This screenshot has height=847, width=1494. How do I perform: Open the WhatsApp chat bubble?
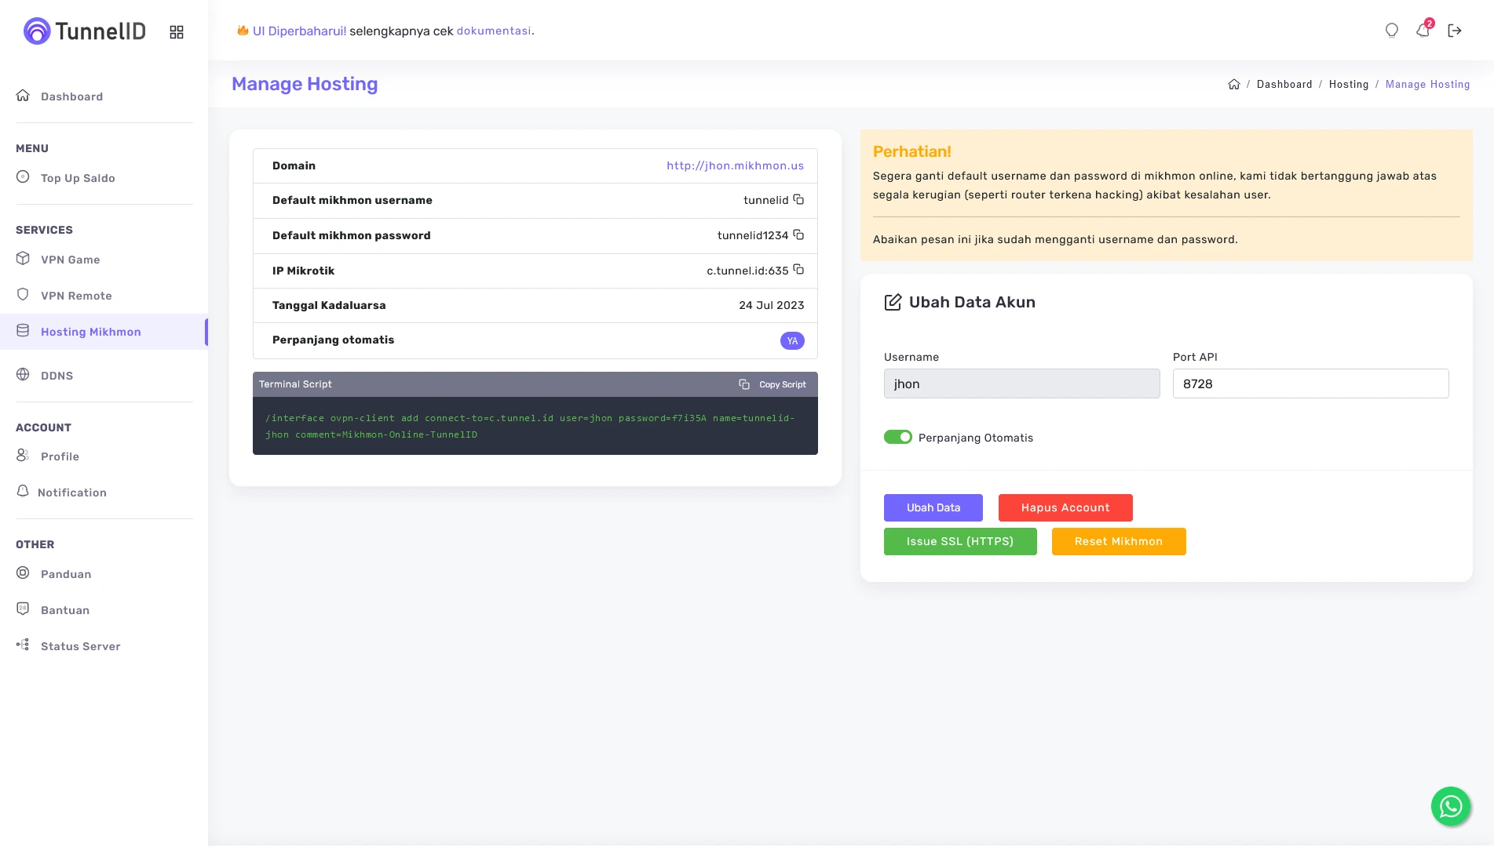click(x=1450, y=806)
